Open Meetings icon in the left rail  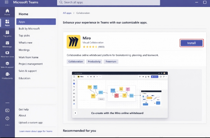(x=7, y=44)
